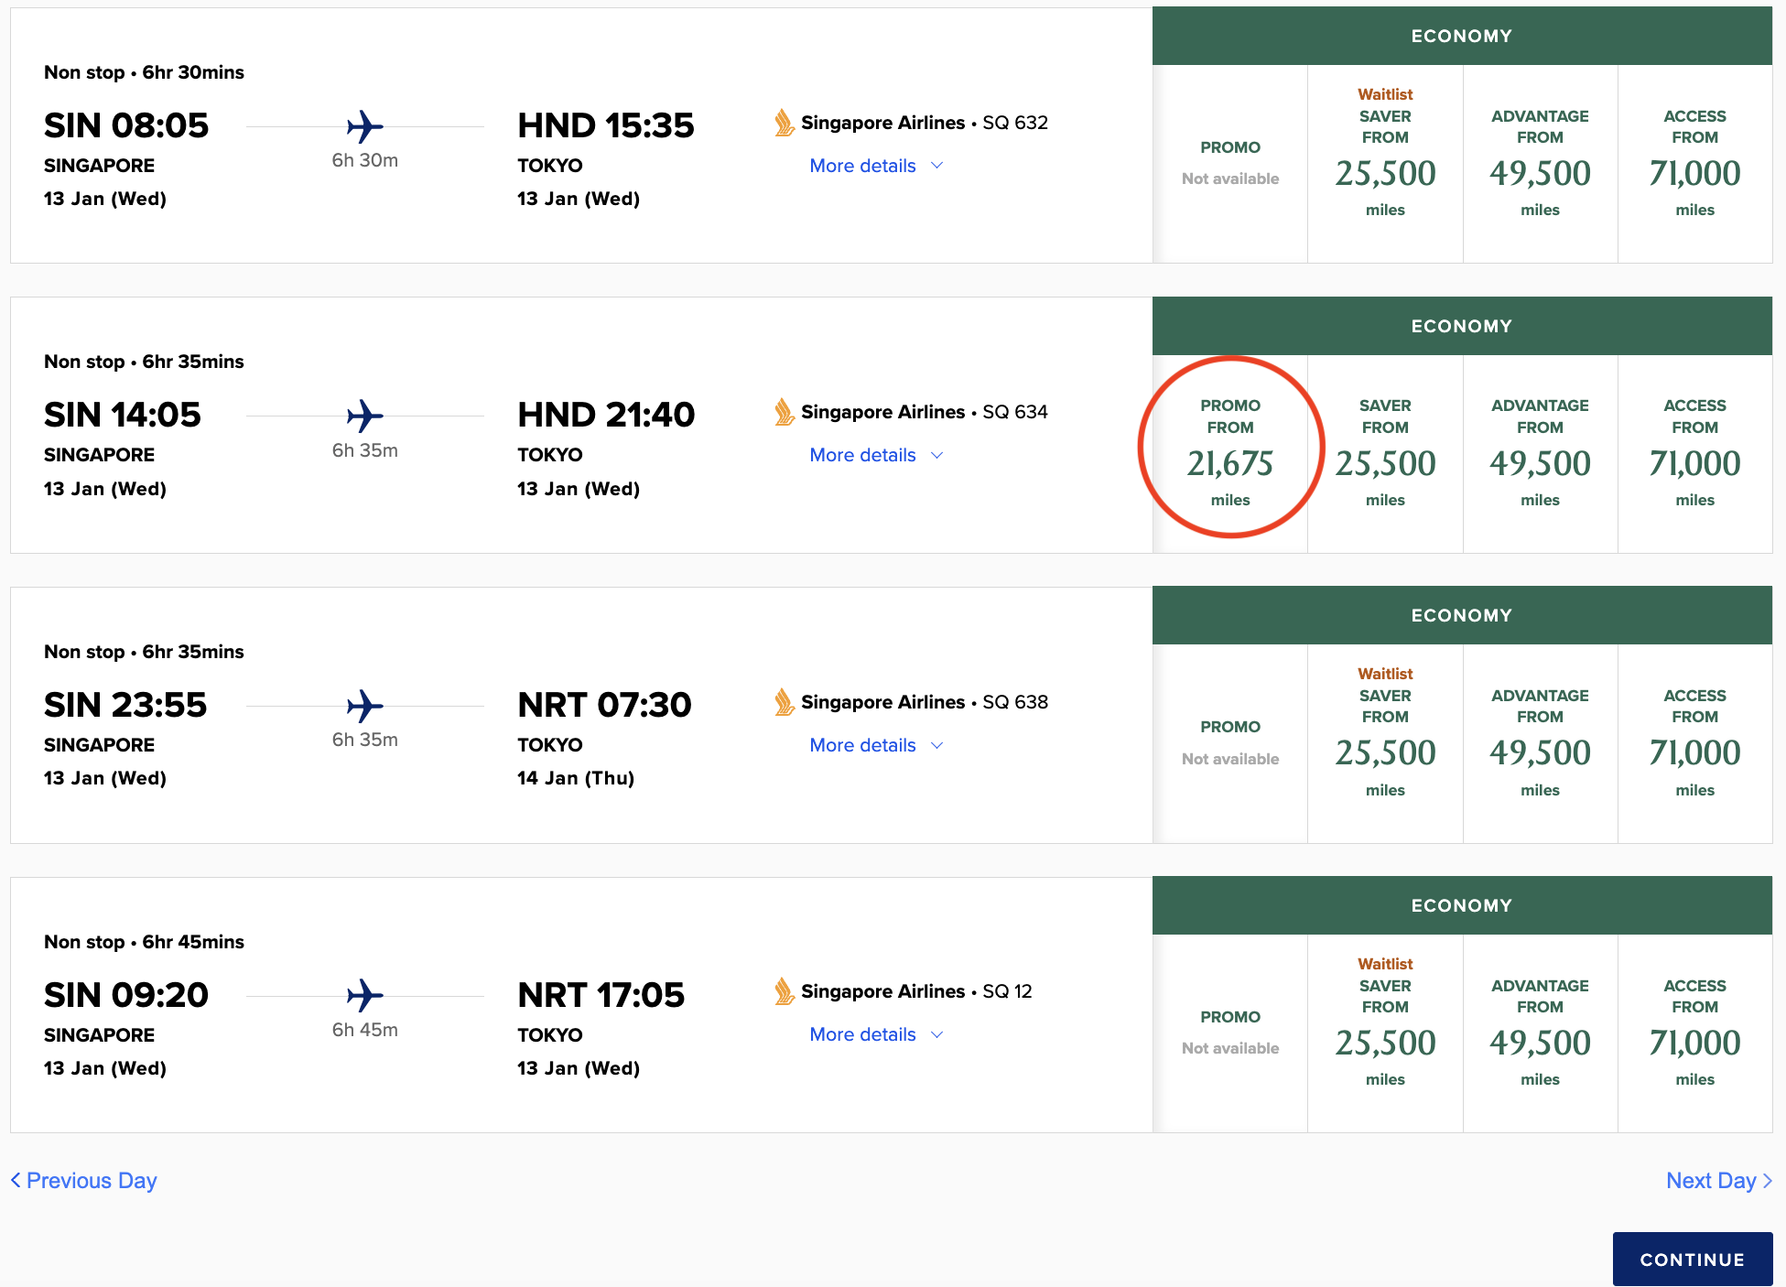The width and height of the screenshot is (1786, 1287).
Task: Click the 14 Jan (Thu) arrival date
Action: pos(576,778)
